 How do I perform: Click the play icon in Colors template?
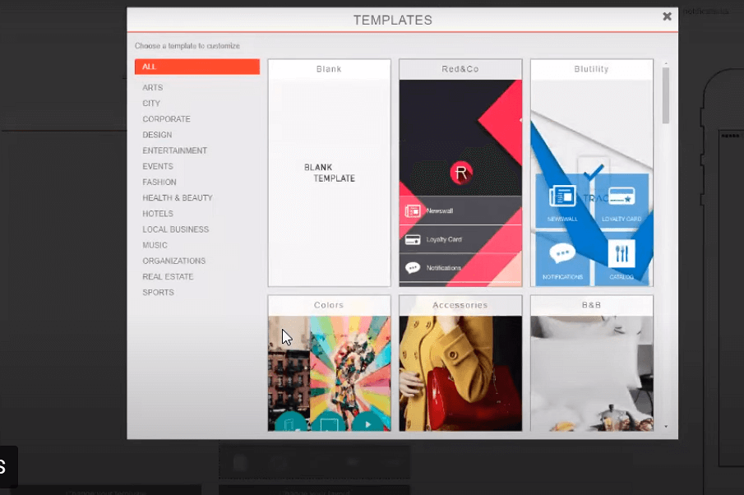coord(366,424)
